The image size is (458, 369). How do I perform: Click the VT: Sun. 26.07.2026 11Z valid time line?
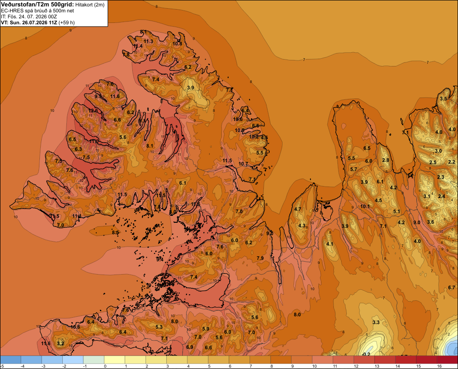pyautogui.click(x=30, y=22)
